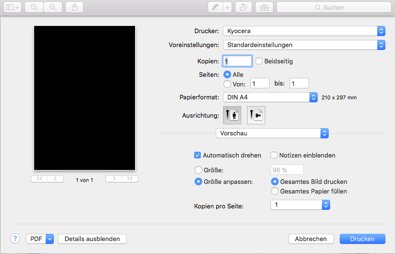Jump to last preview page

pyautogui.click(x=130, y=179)
